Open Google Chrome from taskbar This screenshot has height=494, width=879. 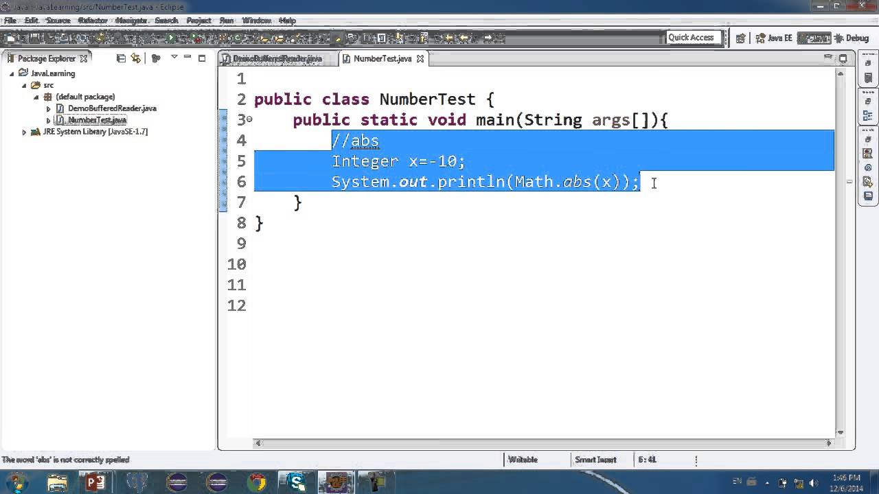(257, 482)
